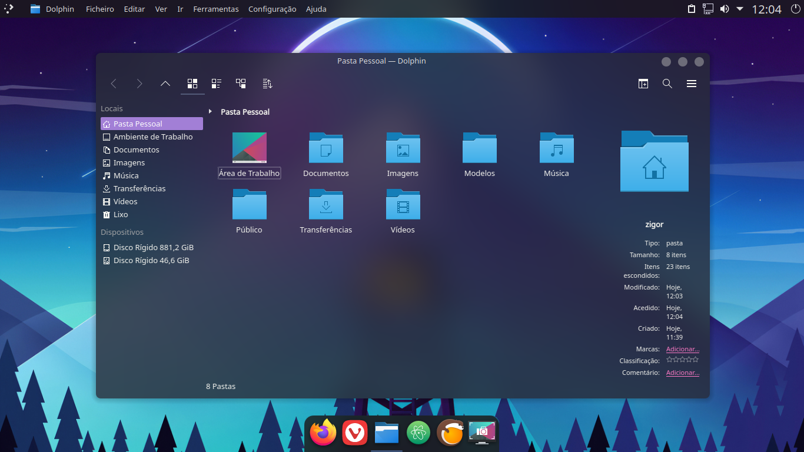Select Disco Rígido 881,2 GiB device
This screenshot has width=804, height=452.
(x=152, y=247)
